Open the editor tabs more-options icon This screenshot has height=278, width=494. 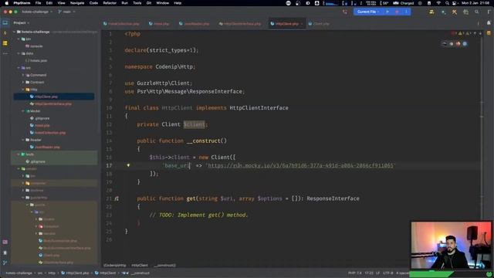[x=478, y=23]
